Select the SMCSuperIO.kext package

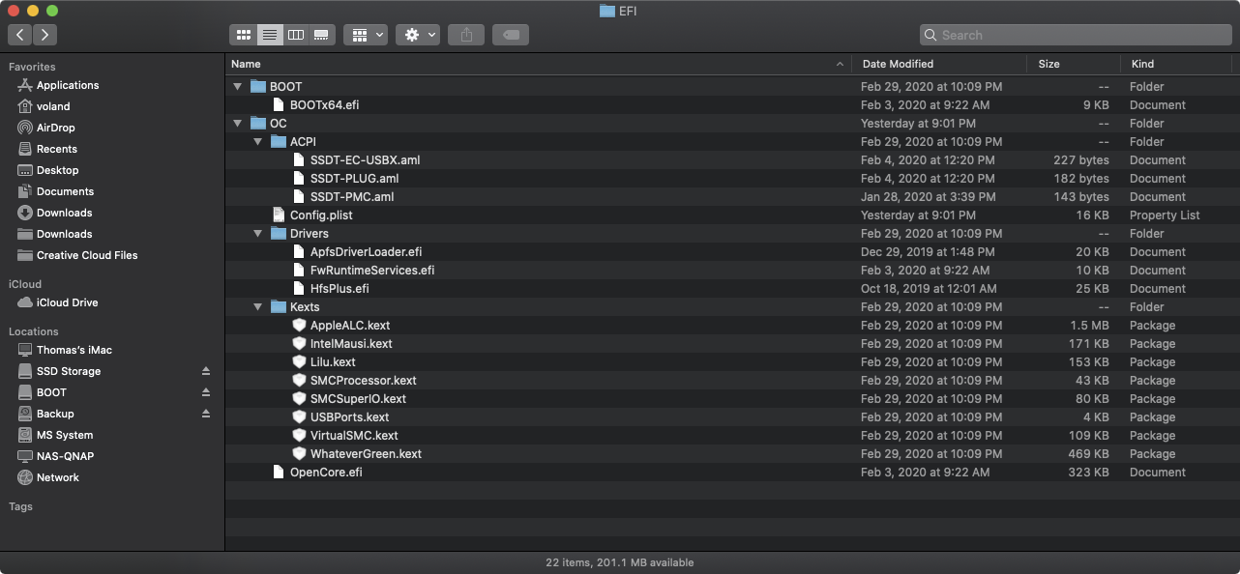coord(732,399)
